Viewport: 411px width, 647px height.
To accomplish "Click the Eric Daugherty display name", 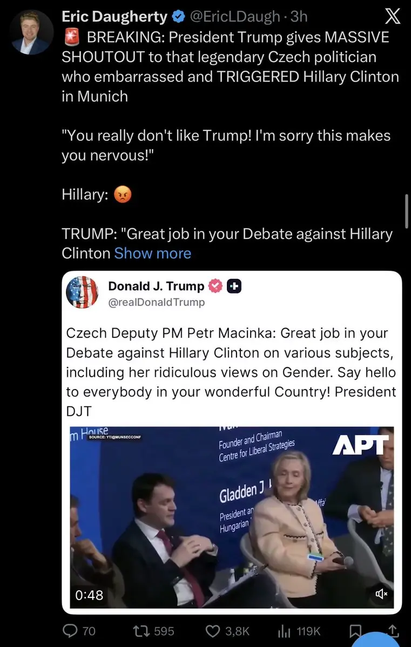I will 114,17.
